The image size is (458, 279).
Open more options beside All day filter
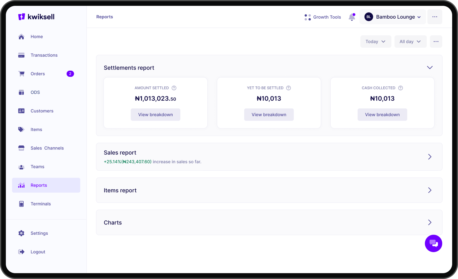tap(436, 41)
